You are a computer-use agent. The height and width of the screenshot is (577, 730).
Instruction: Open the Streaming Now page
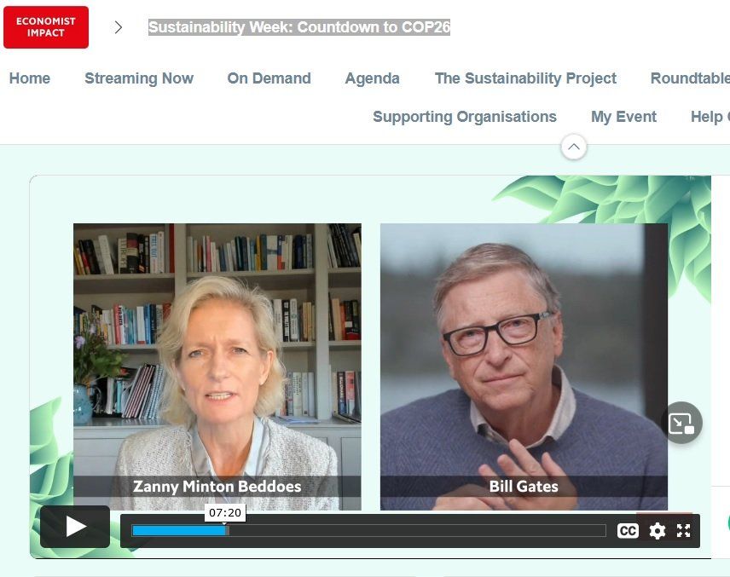(x=139, y=78)
